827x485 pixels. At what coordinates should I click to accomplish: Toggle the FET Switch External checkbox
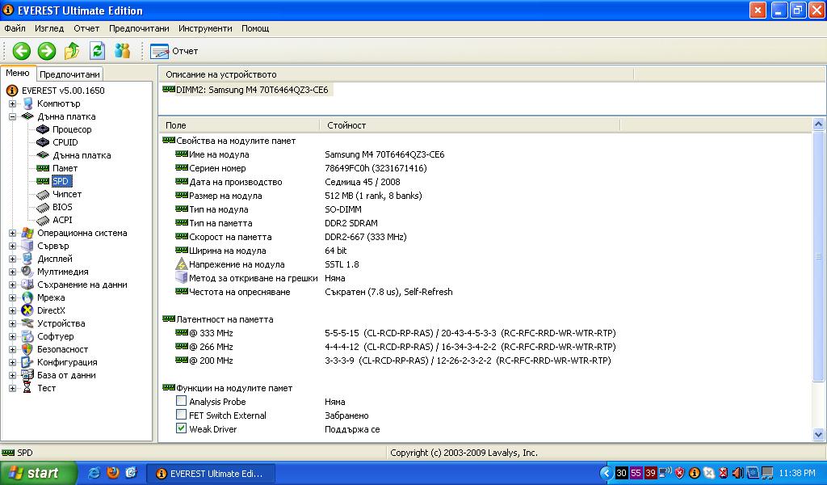[x=182, y=415]
